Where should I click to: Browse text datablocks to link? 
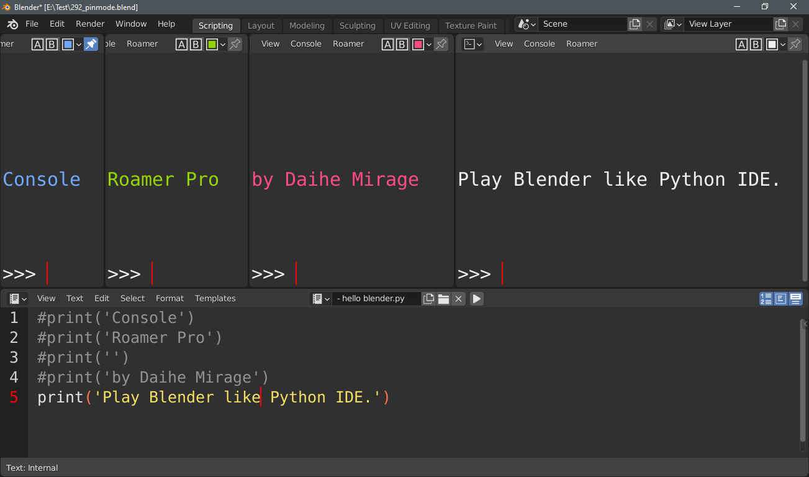pyautogui.click(x=322, y=299)
